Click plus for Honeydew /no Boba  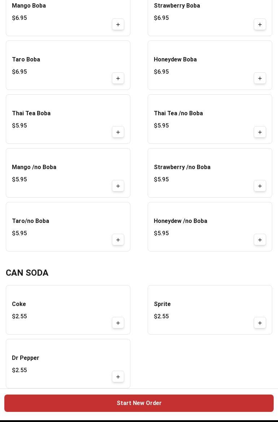pyautogui.click(x=260, y=240)
